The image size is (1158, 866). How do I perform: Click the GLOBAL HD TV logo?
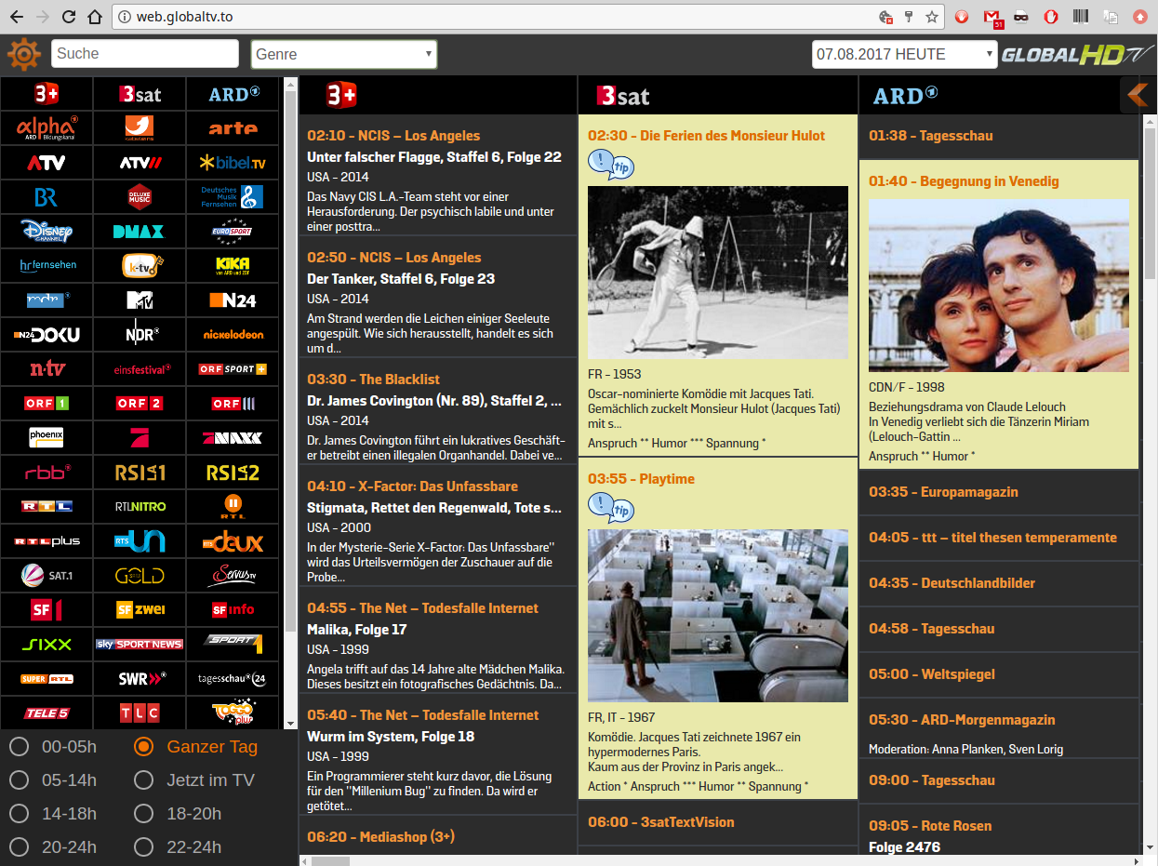point(1075,55)
